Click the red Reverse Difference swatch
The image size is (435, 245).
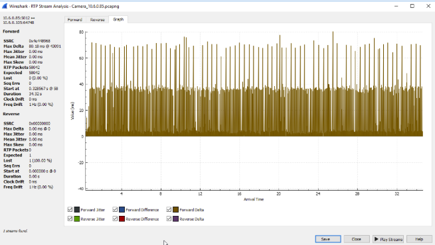(122, 219)
